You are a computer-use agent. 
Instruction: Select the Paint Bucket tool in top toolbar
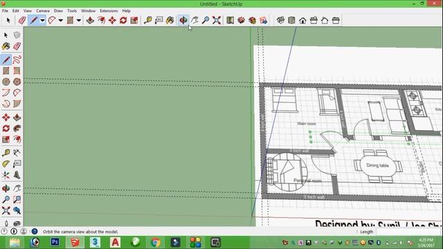tap(170, 20)
